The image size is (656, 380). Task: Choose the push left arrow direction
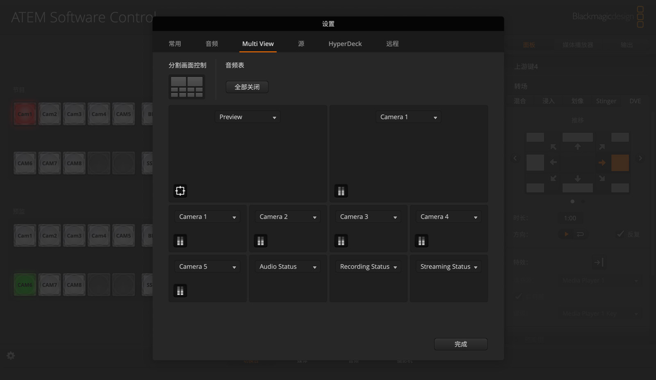[553, 162]
